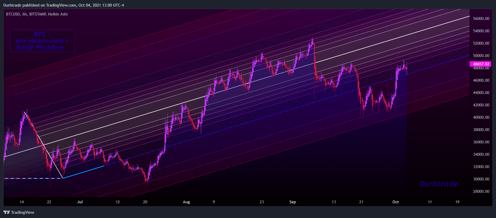
Task: Click the 50000.00 price axis label
Action: (481, 56)
